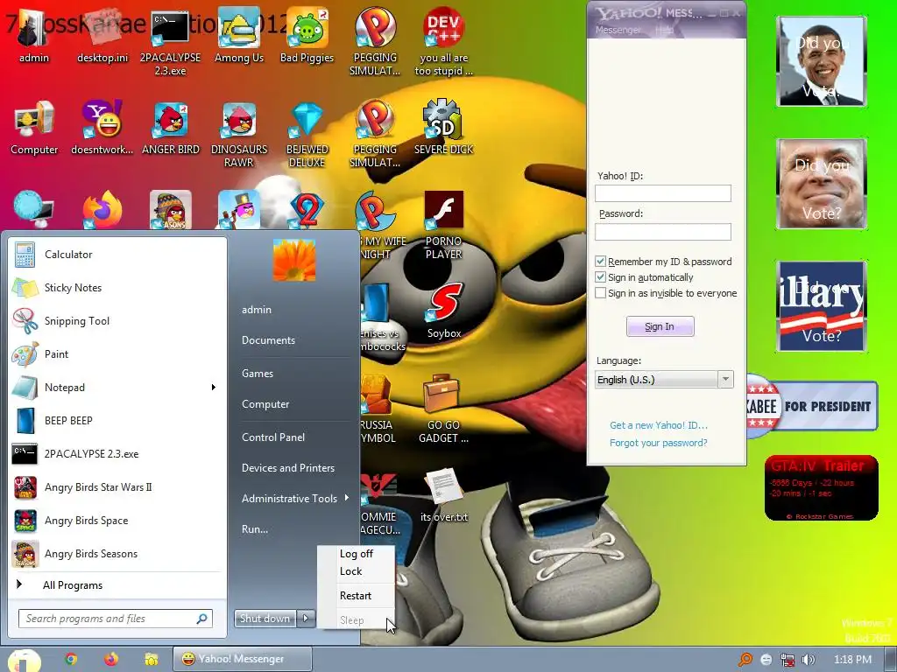Image resolution: width=897 pixels, height=672 pixels.
Task: Click the GTA:IV Trailer countdown gadget
Action: [822, 488]
